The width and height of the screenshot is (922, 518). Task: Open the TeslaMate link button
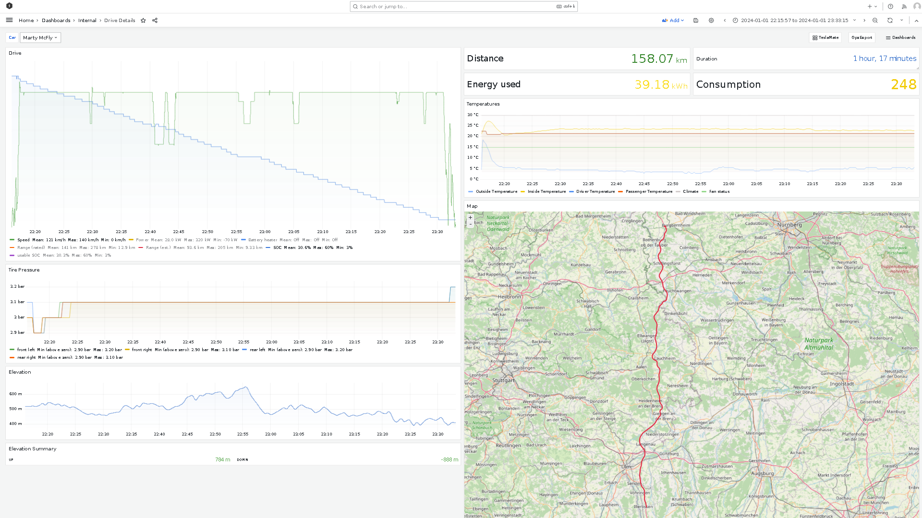pos(825,37)
